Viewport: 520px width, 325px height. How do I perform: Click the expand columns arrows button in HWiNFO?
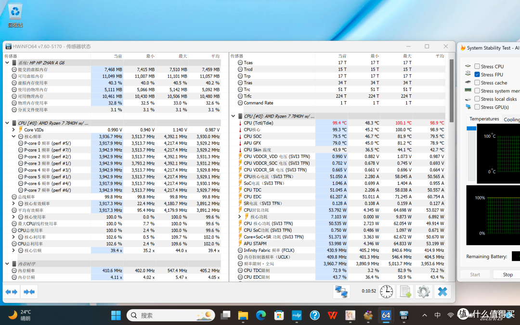(12, 292)
